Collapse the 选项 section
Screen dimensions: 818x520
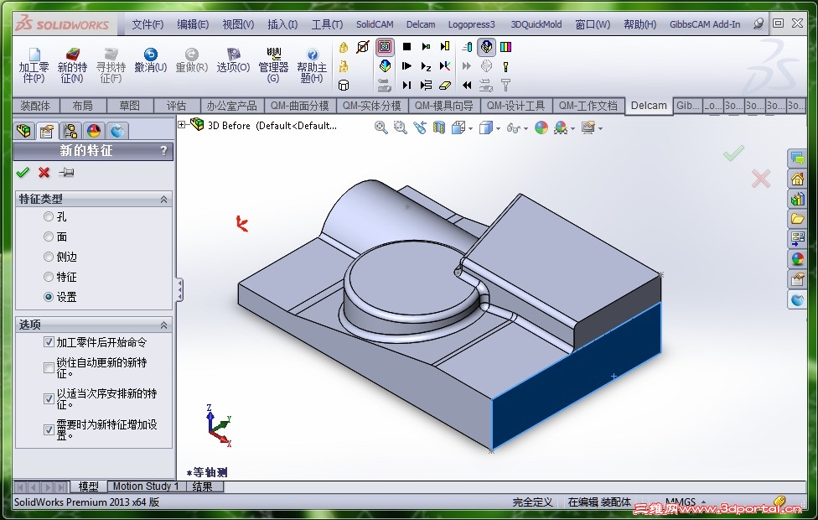163,325
